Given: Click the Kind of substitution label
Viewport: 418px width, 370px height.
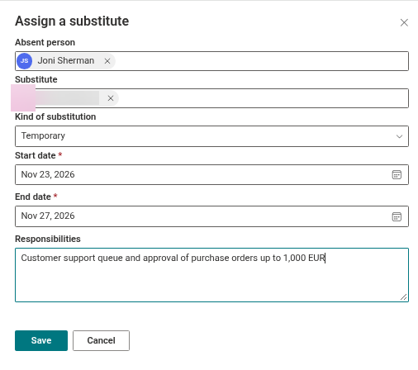Looking at the screenshot, I should tap(55, 116).
